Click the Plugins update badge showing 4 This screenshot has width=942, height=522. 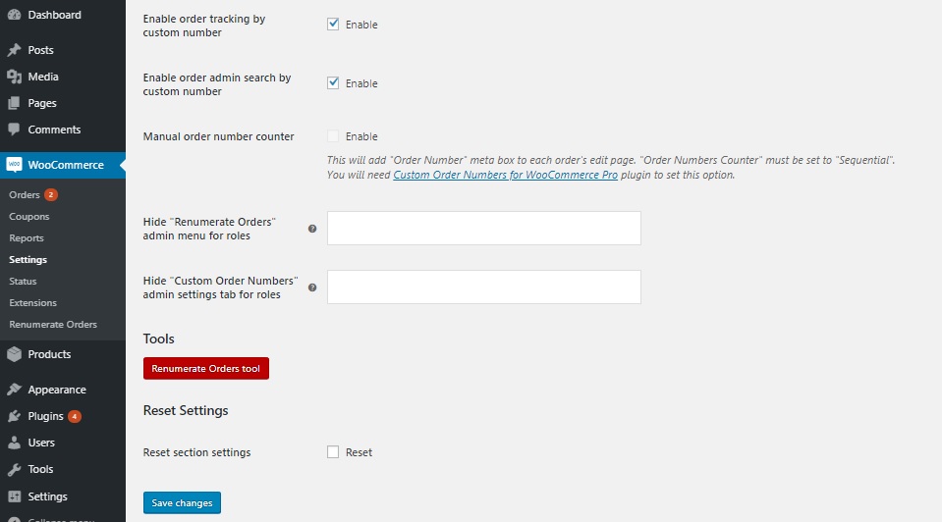75,416
